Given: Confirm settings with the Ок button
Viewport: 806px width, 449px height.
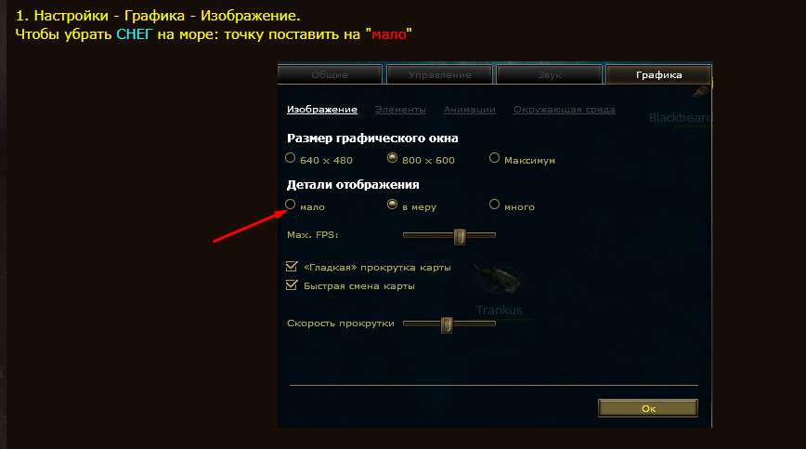Looking at the screenshot, I should pos(648,408).
